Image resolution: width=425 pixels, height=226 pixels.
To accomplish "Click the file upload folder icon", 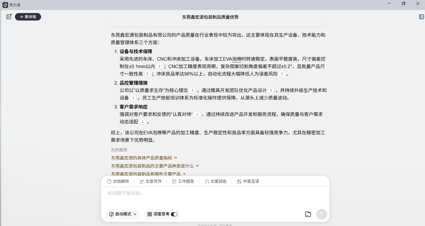I will (308, 214).
